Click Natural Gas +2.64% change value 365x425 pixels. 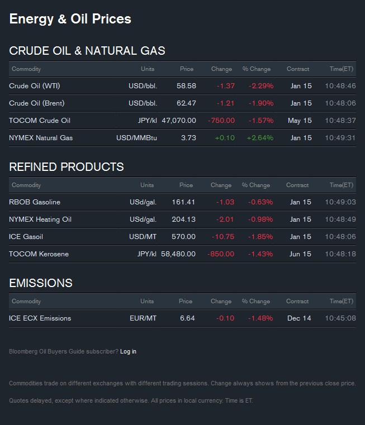[260, 138]
